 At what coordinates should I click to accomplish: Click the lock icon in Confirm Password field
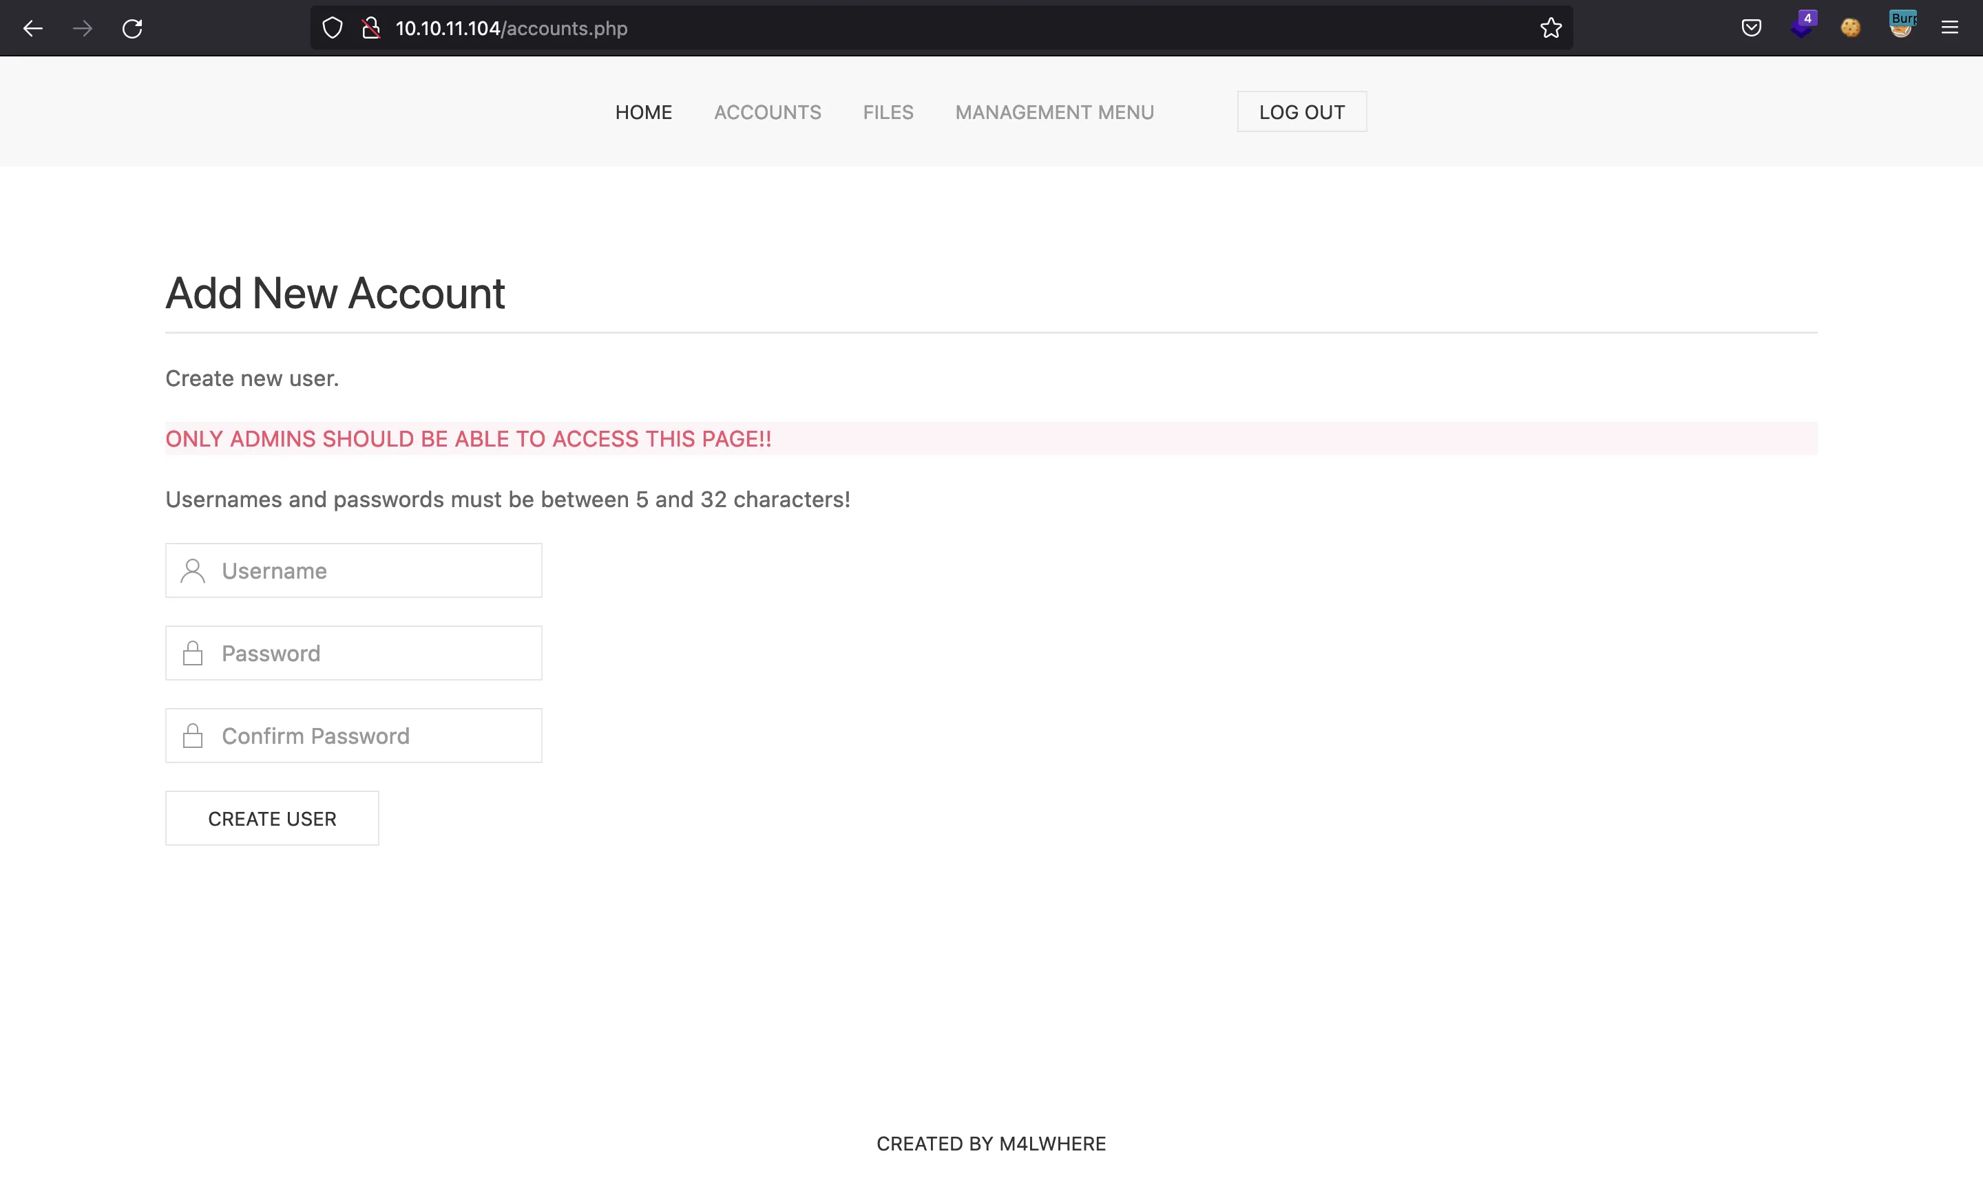tap(192, 735)
